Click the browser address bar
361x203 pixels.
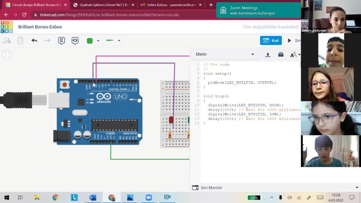[x=134, y=15]
